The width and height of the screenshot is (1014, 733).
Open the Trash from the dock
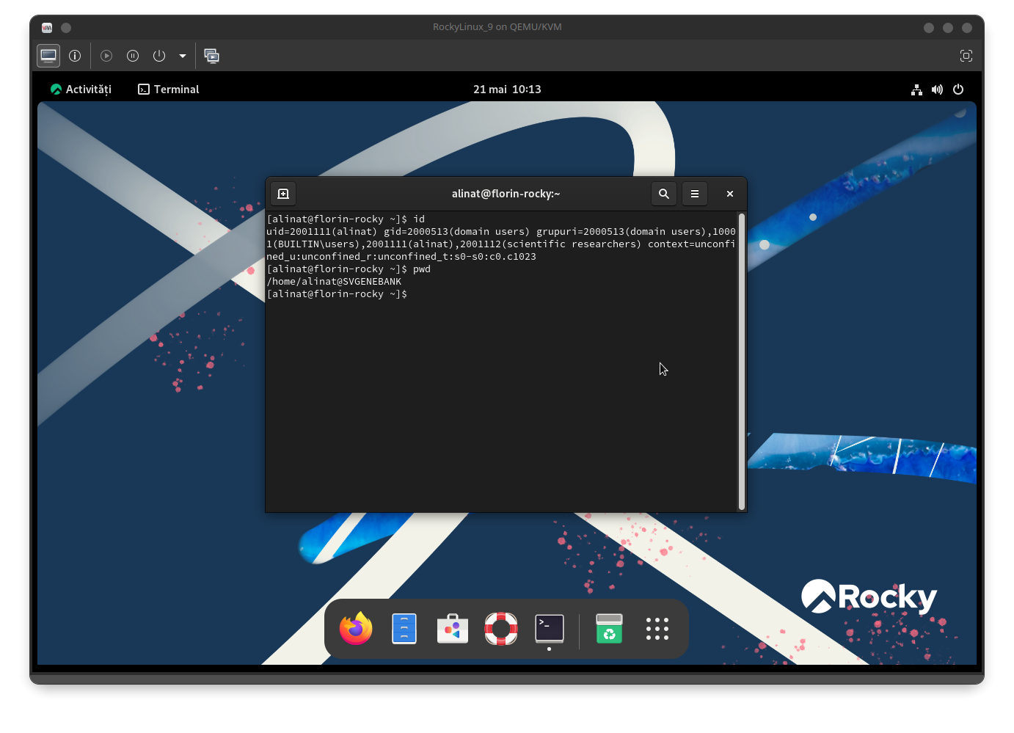click(x=609, y=629)
